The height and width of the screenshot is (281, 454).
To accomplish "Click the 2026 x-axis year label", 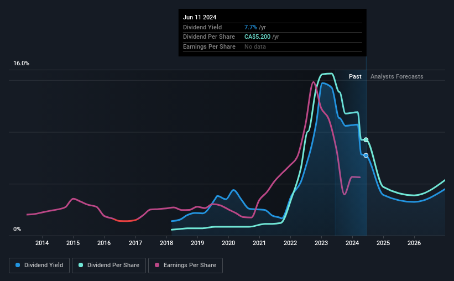I will (414, 243).
